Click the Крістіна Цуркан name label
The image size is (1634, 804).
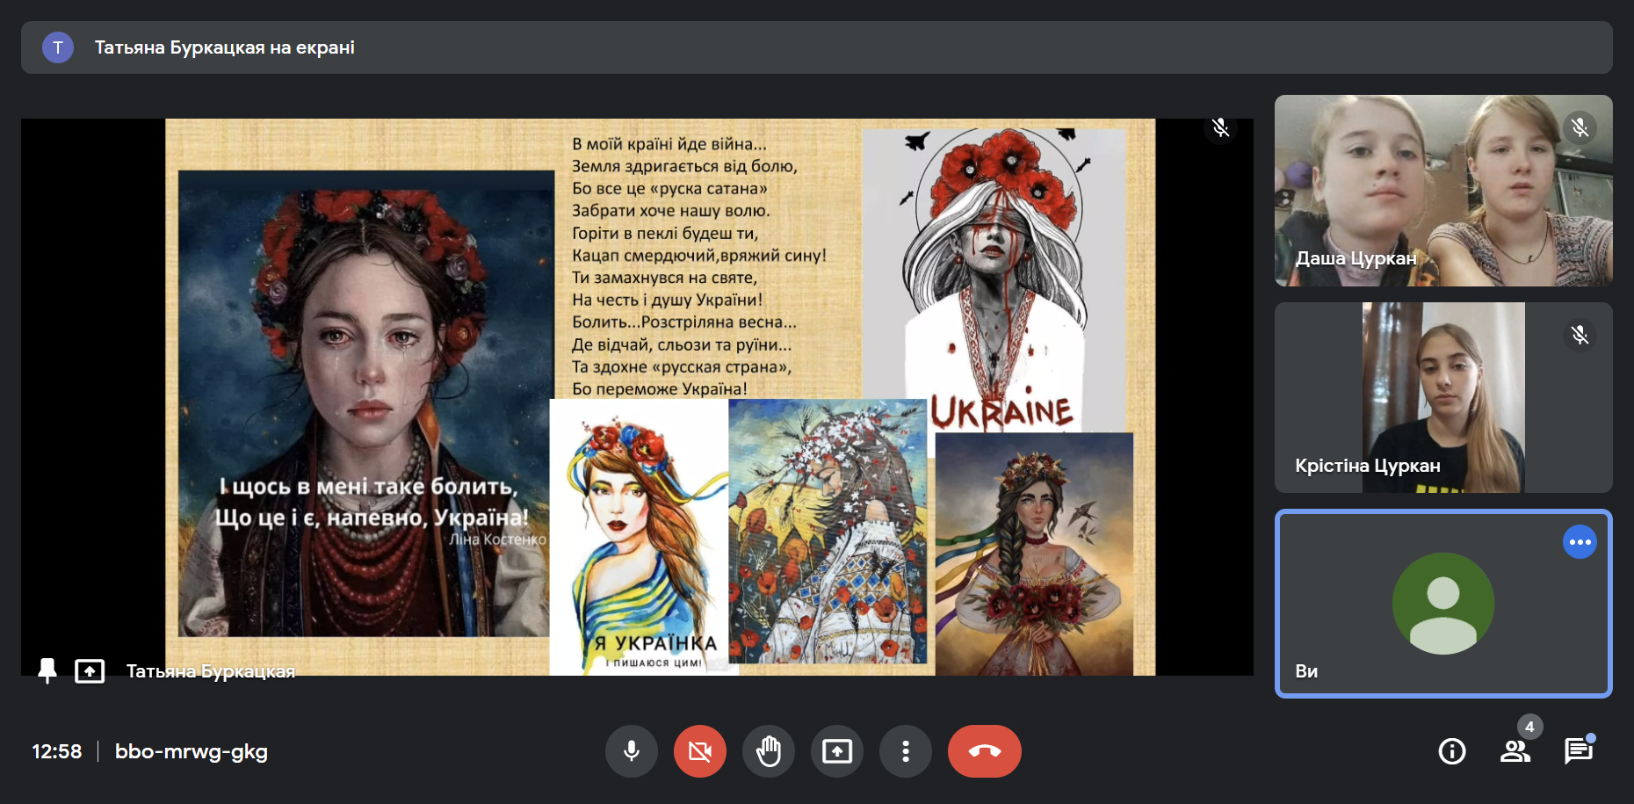click(x=1367, y=466)
